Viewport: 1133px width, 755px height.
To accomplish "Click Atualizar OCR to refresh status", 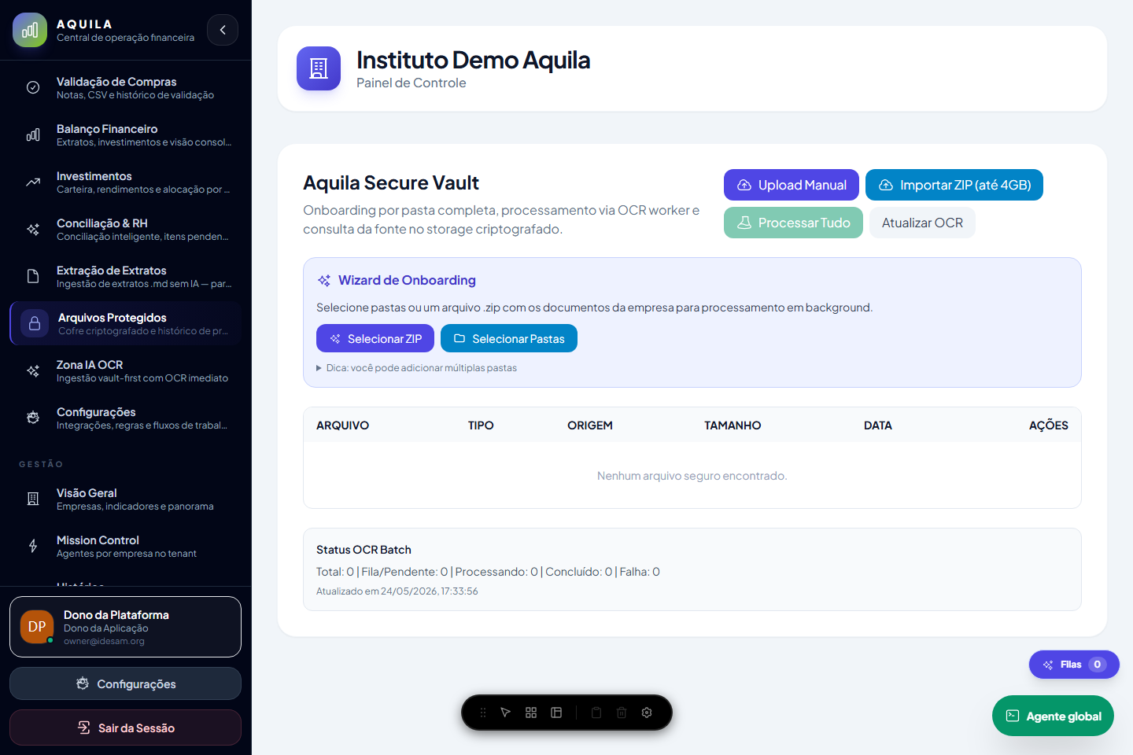I will pyautogui.click(x=922, y=223).
